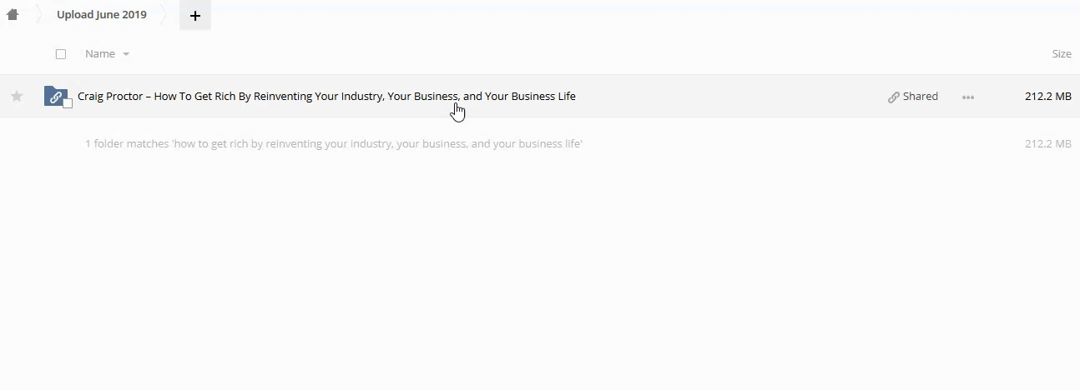Click the plus New button

tap(195, 15)
